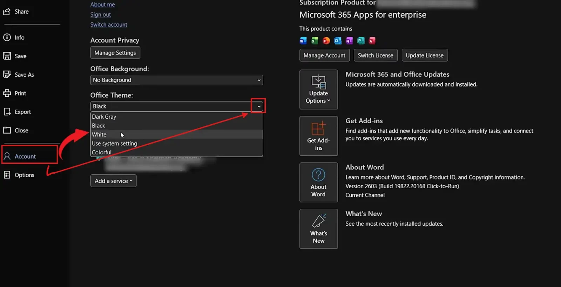Screen dimensions: 561x287
Task: Choose the Black theme from the list
Action: [176, 126]
